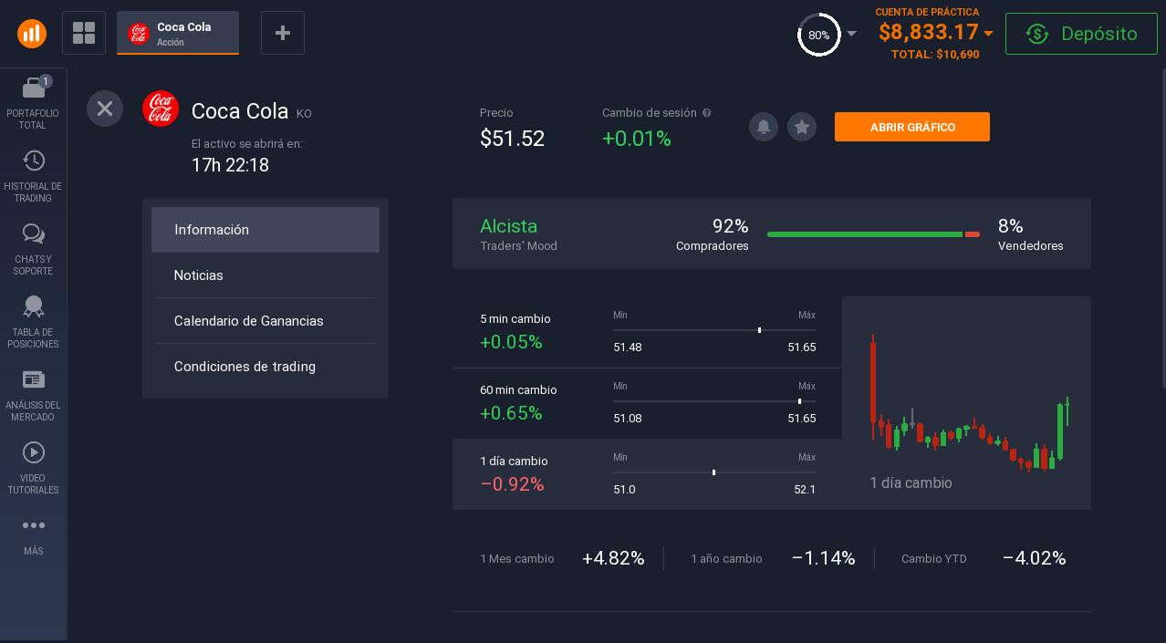This screenshot has width=1166, height=643.
Task: Open the four-square layout grid icon
Action: [x=84, y=33]
